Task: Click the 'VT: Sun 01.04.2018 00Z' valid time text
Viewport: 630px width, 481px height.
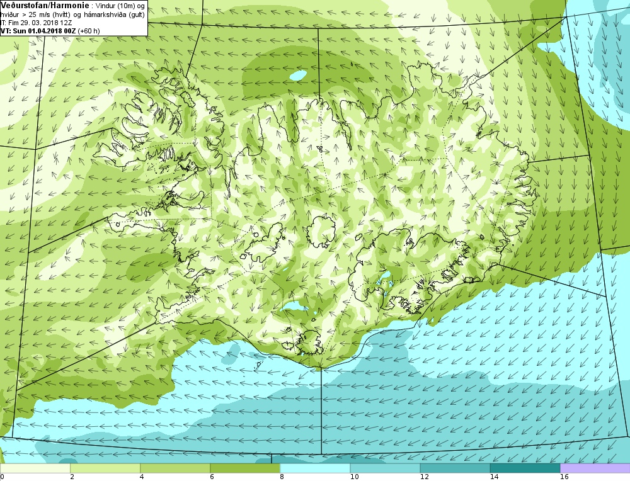Action: pyautogui.click(x=38, y=30)
